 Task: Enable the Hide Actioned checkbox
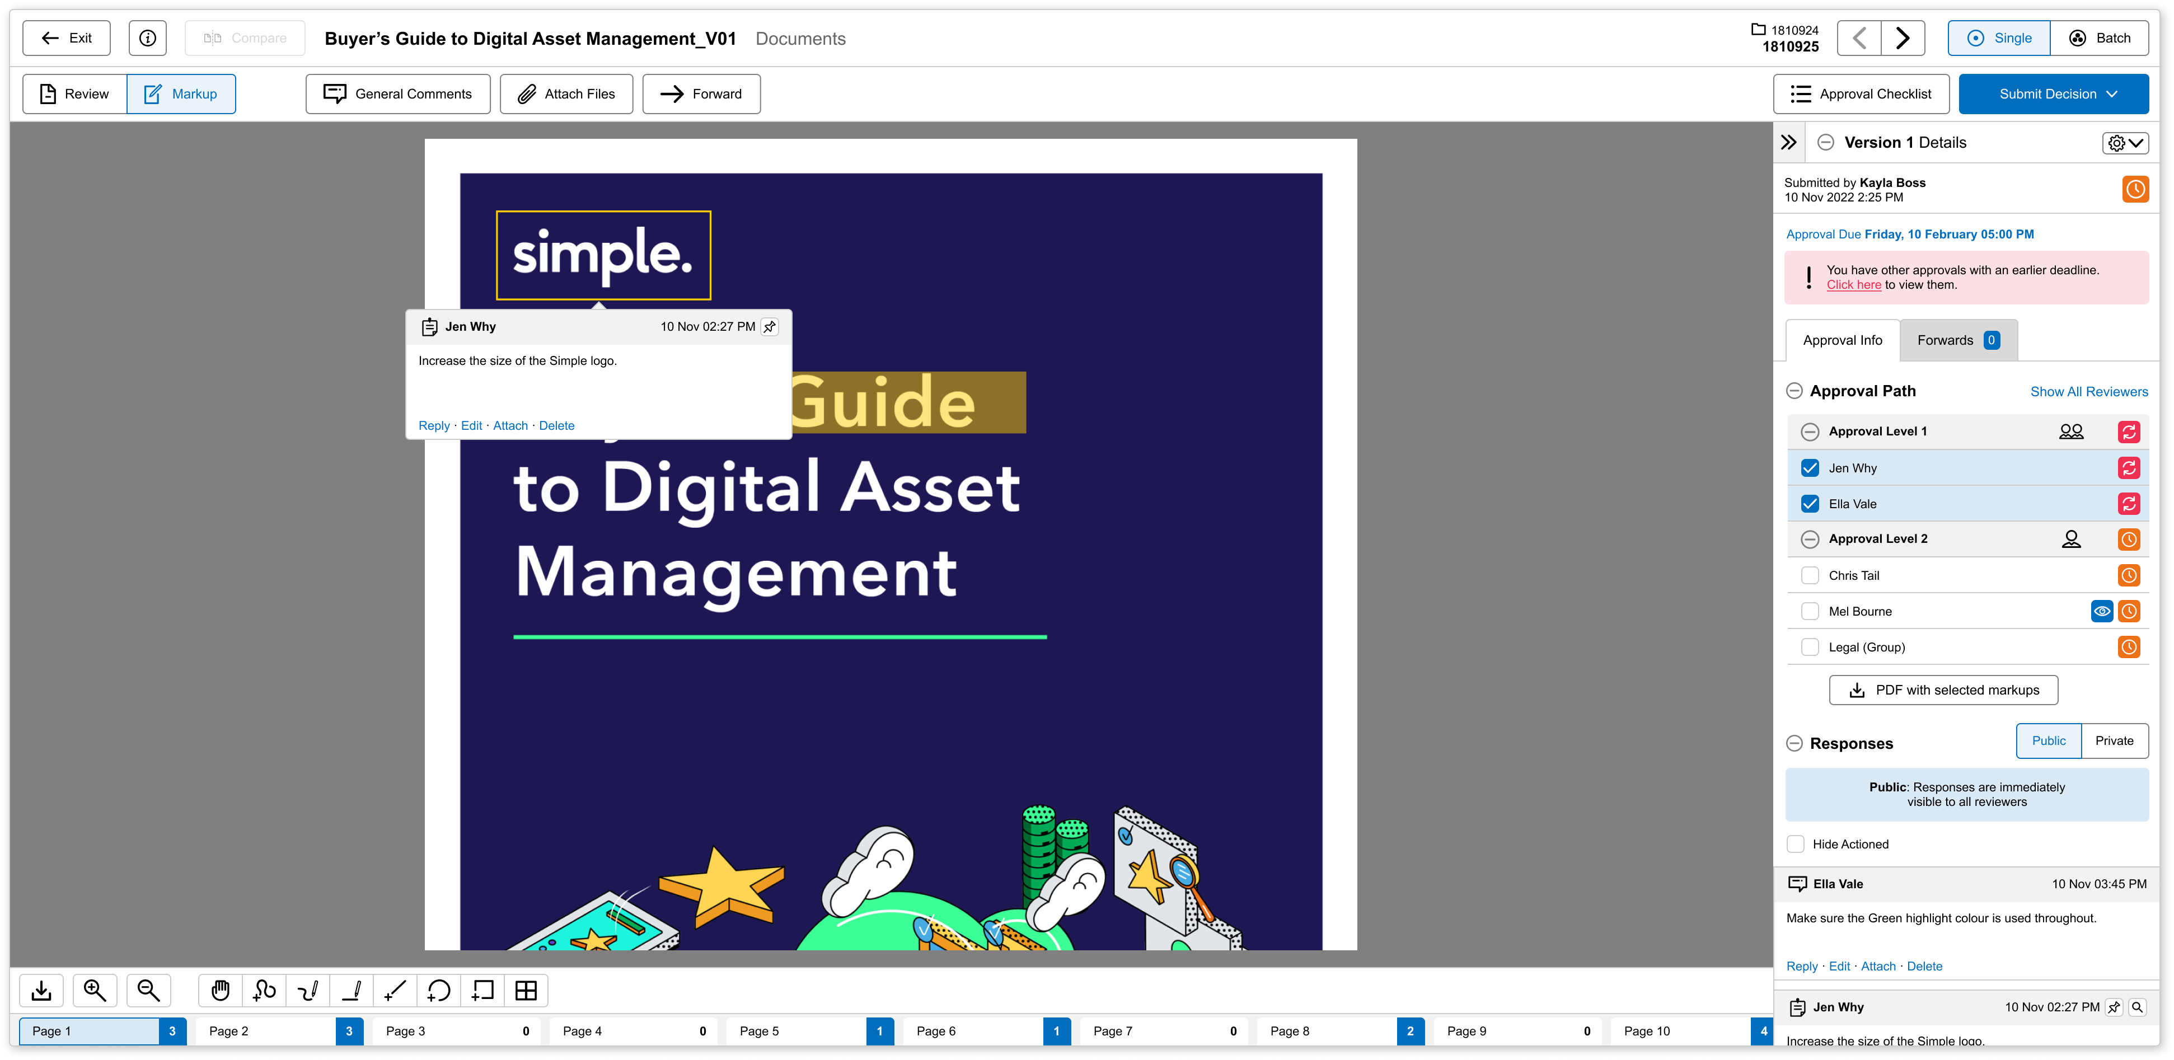pyautogui.click(x=1796, y=844)
